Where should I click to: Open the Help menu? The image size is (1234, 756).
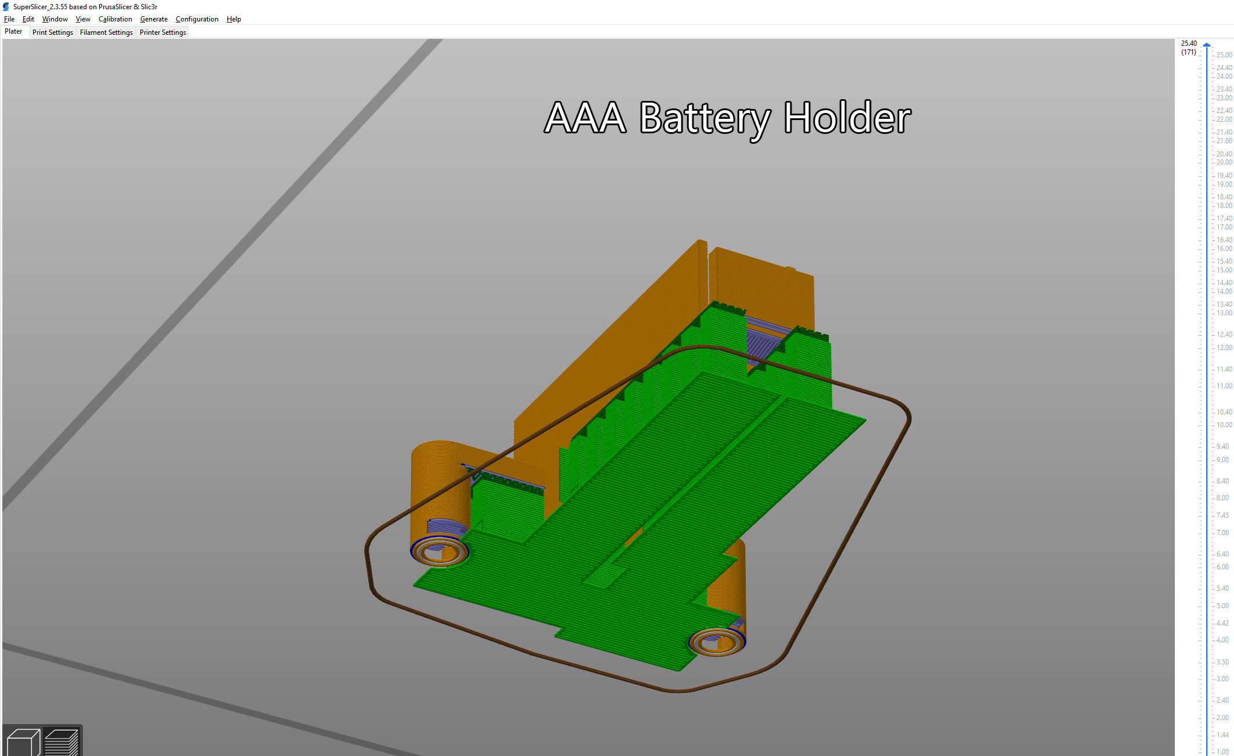tap(234, 19)
